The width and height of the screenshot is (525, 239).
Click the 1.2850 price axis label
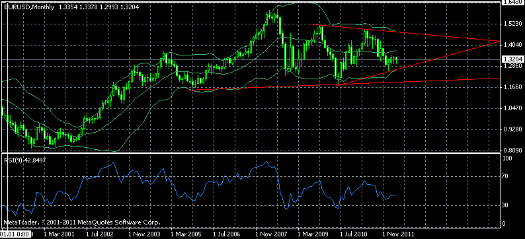click(512, 66)
